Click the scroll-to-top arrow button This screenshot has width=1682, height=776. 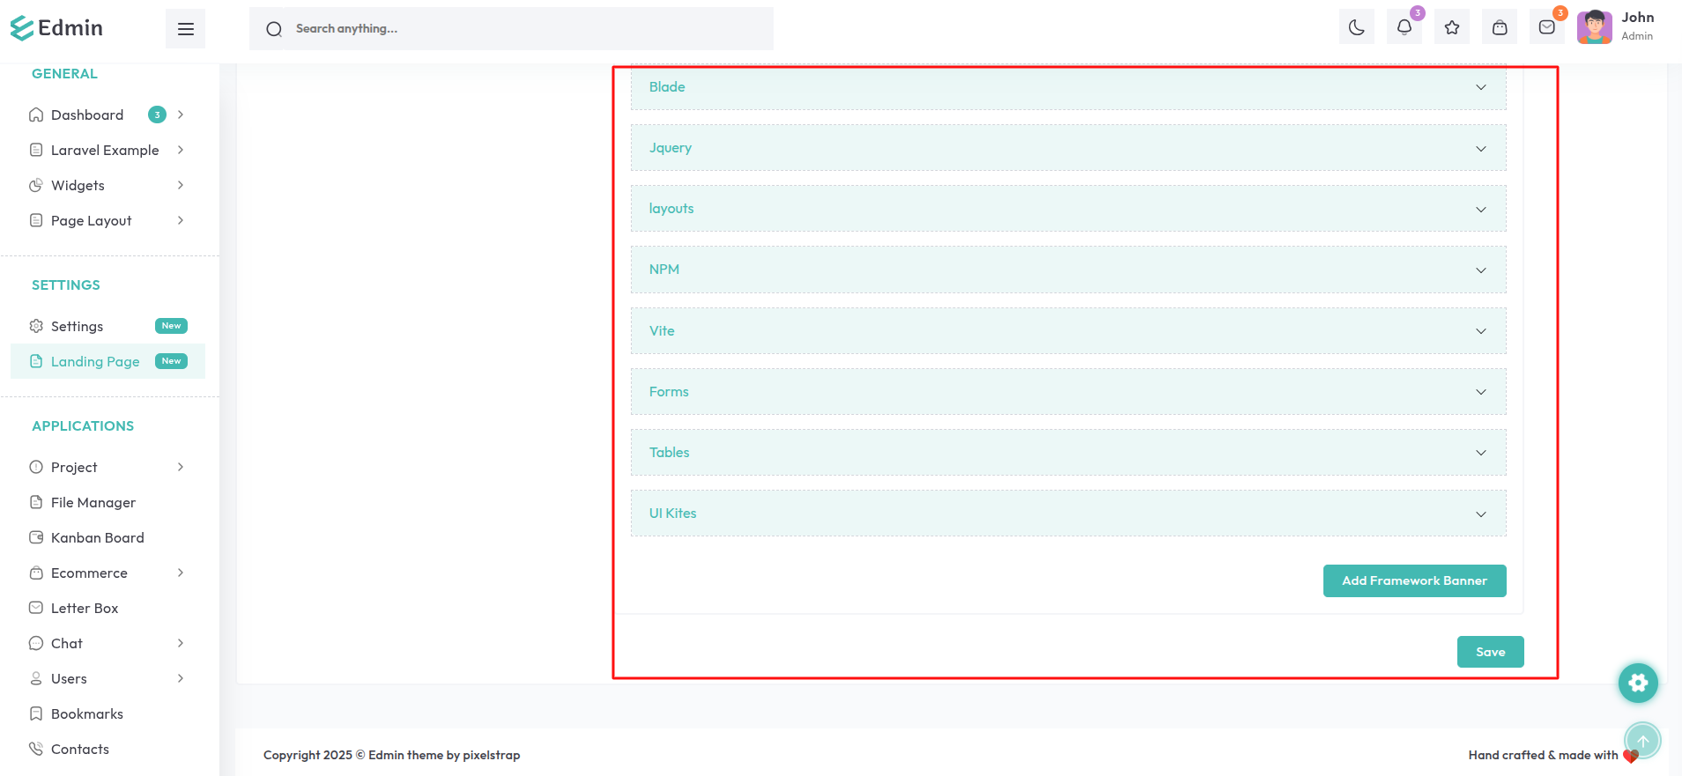1642,741
